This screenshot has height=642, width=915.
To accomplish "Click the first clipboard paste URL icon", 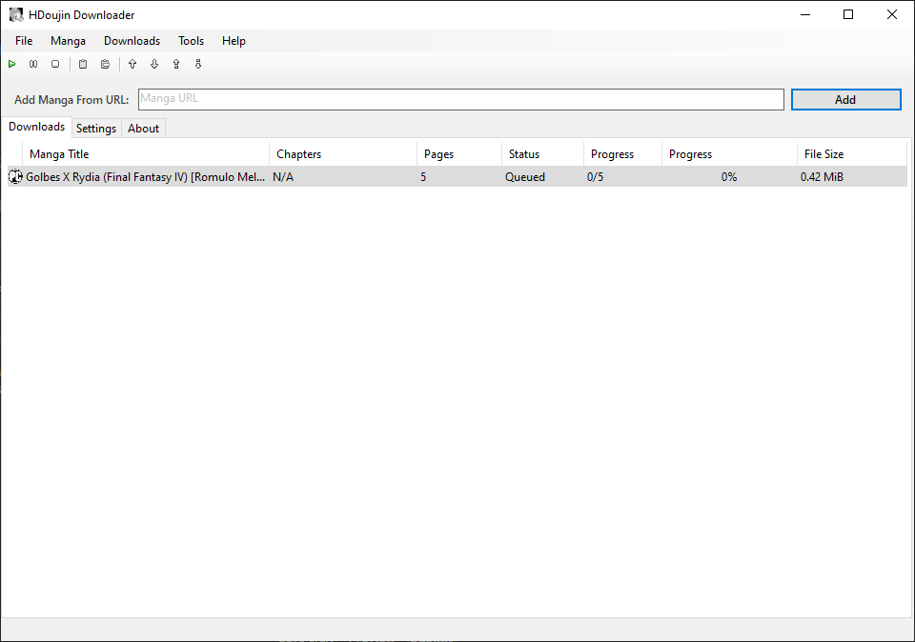I will (83, 64).
